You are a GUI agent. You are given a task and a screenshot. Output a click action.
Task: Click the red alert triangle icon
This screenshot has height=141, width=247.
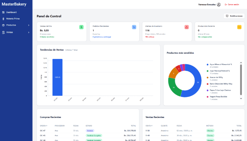(187, 27)
